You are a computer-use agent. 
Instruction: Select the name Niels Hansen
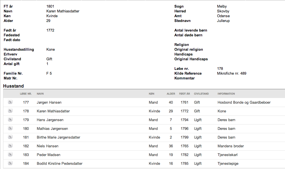coord(48,146)
